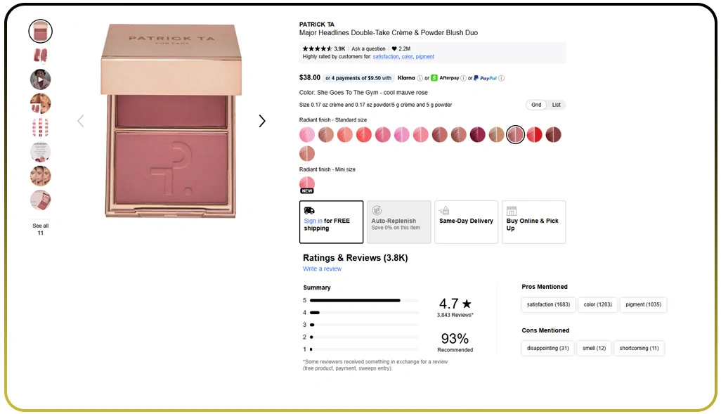The width and height of the screenshot is (721, 414).
Task: Switch swatch view to Grid
Action: [536, 105]
